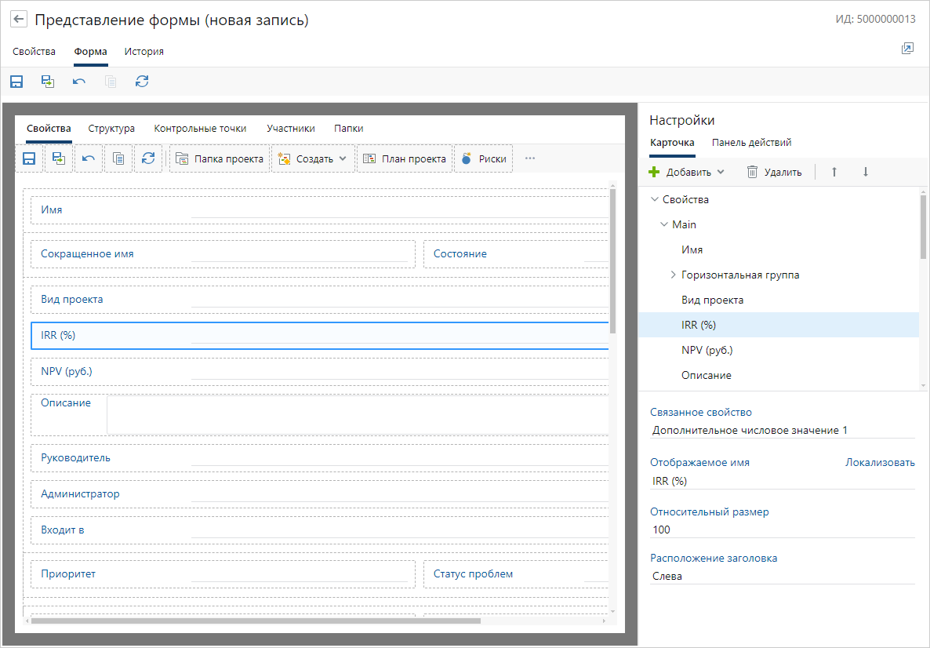930x648 pixels.
Task: Click the back arrow next to the title
Action: 19,19
